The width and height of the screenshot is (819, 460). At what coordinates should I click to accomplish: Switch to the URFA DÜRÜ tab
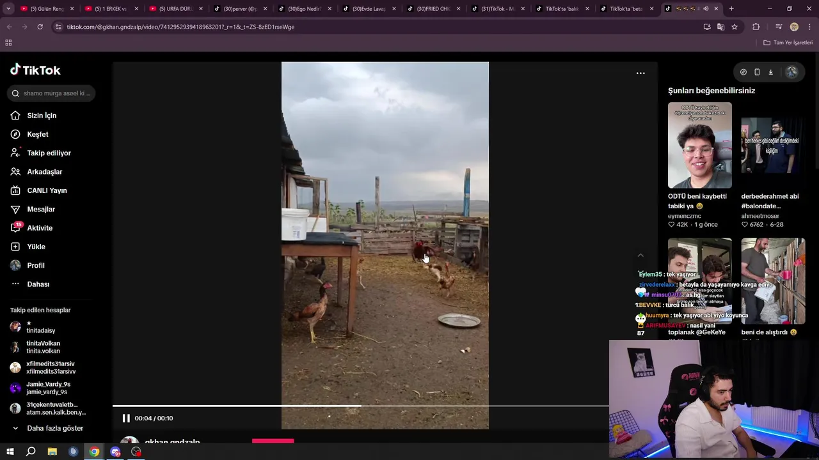[176, 9]
